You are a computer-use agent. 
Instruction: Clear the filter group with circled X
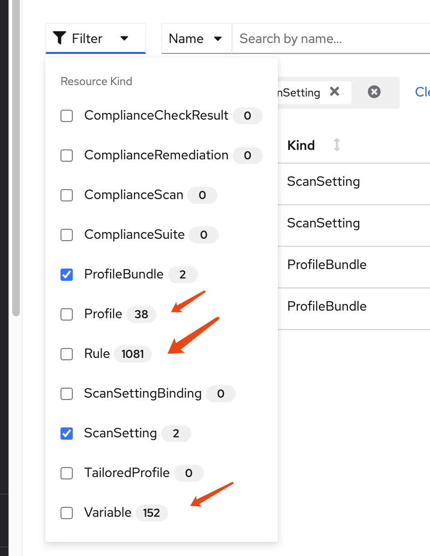[374, 92]
